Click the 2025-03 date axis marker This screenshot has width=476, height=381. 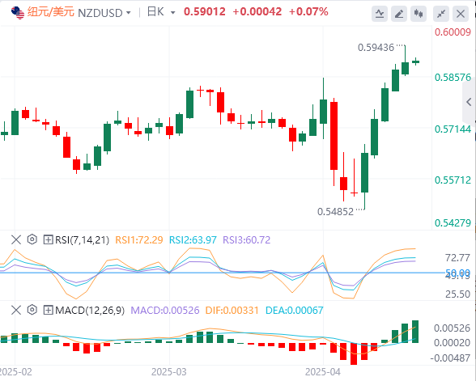[x=169, y=371]
